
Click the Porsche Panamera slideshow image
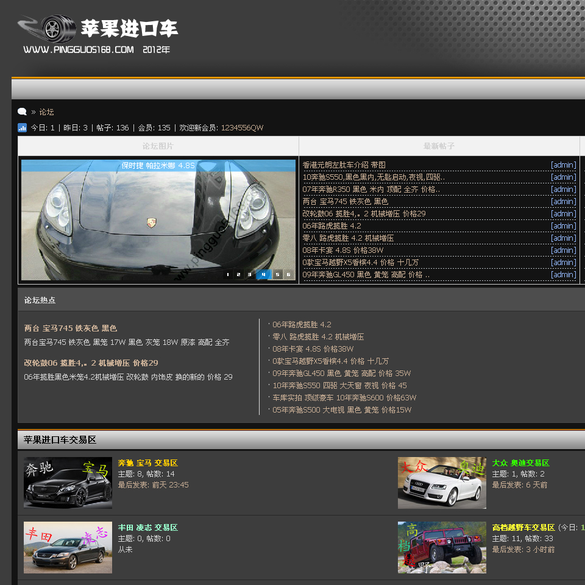pyautogui.click(x=158, y=220)
